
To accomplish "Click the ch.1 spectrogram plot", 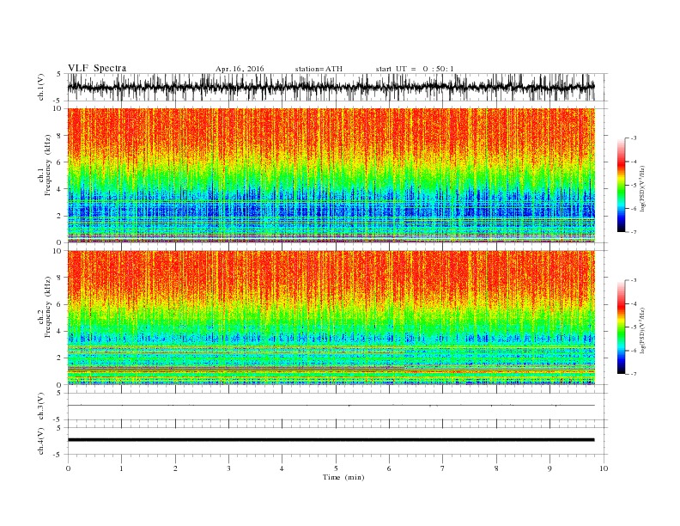I will (x=331, y=174).
